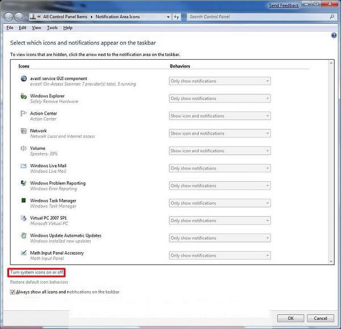Click Turn system icons on or off link
Screen dimensions: 341x329
pos(36,272)
